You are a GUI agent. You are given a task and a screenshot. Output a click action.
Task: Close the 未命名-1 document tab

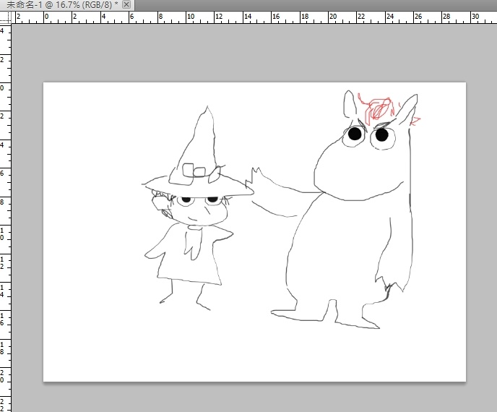(x=126, y=4)
